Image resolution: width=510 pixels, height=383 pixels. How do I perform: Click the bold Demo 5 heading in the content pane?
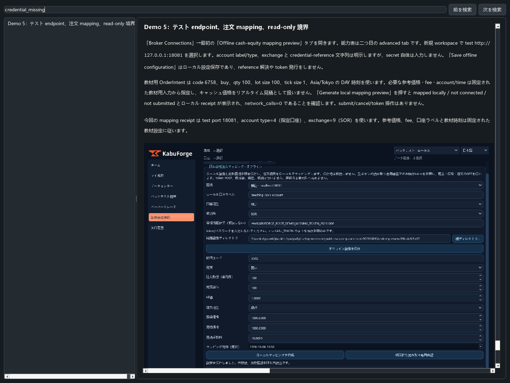click(x=226, y=27)
